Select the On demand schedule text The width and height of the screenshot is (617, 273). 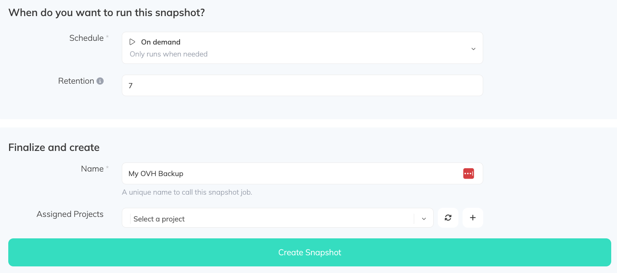click(161, 42)
